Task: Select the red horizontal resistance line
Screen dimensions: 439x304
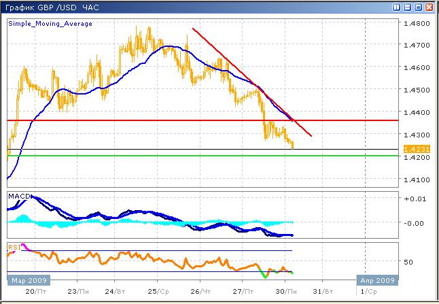Action: [136, 120]
